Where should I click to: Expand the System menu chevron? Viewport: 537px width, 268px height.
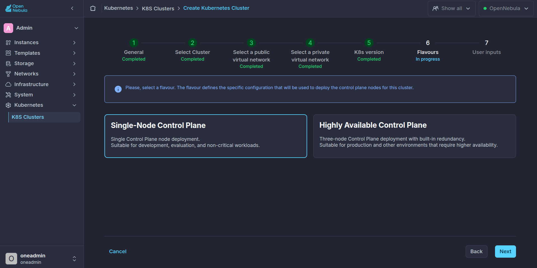pos(74,95)
